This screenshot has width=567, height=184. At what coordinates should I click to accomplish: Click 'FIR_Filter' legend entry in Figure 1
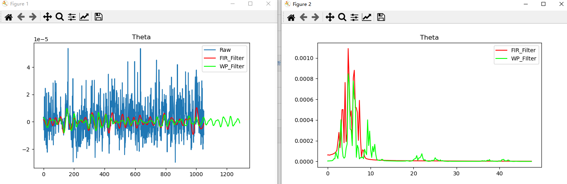point(225,58)
